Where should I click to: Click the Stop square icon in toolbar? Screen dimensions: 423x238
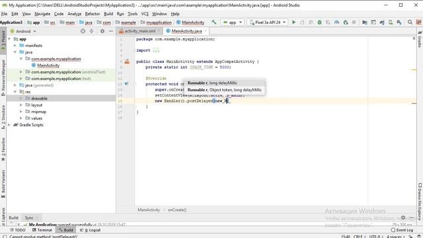354,22
